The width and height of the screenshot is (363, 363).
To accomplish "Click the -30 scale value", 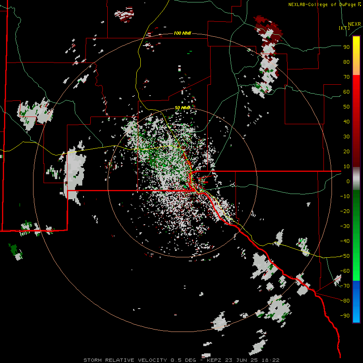I will 345,226.
